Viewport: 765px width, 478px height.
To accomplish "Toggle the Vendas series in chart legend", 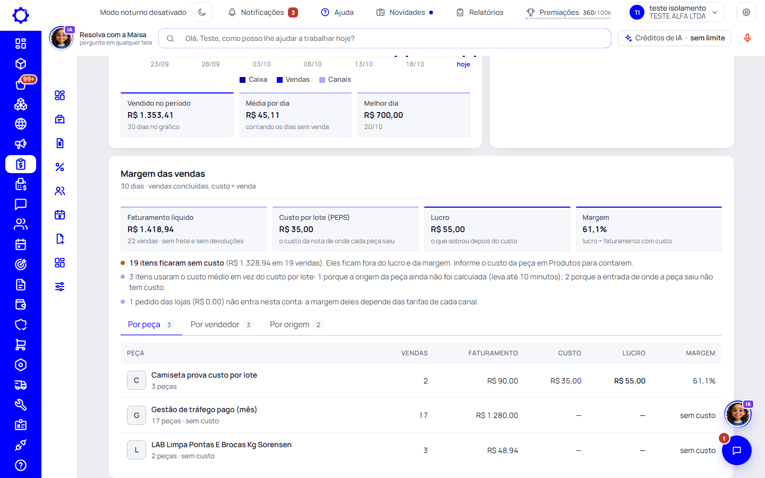I will pos(293,80).
